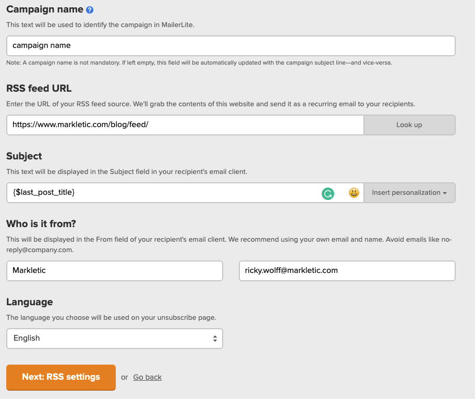Expand the English language combo box
Image resolution: width=475 pixels, height=399 pixels.
pos(115,339)
